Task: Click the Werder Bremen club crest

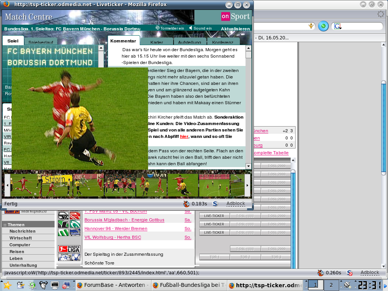Action: (75, 224)
